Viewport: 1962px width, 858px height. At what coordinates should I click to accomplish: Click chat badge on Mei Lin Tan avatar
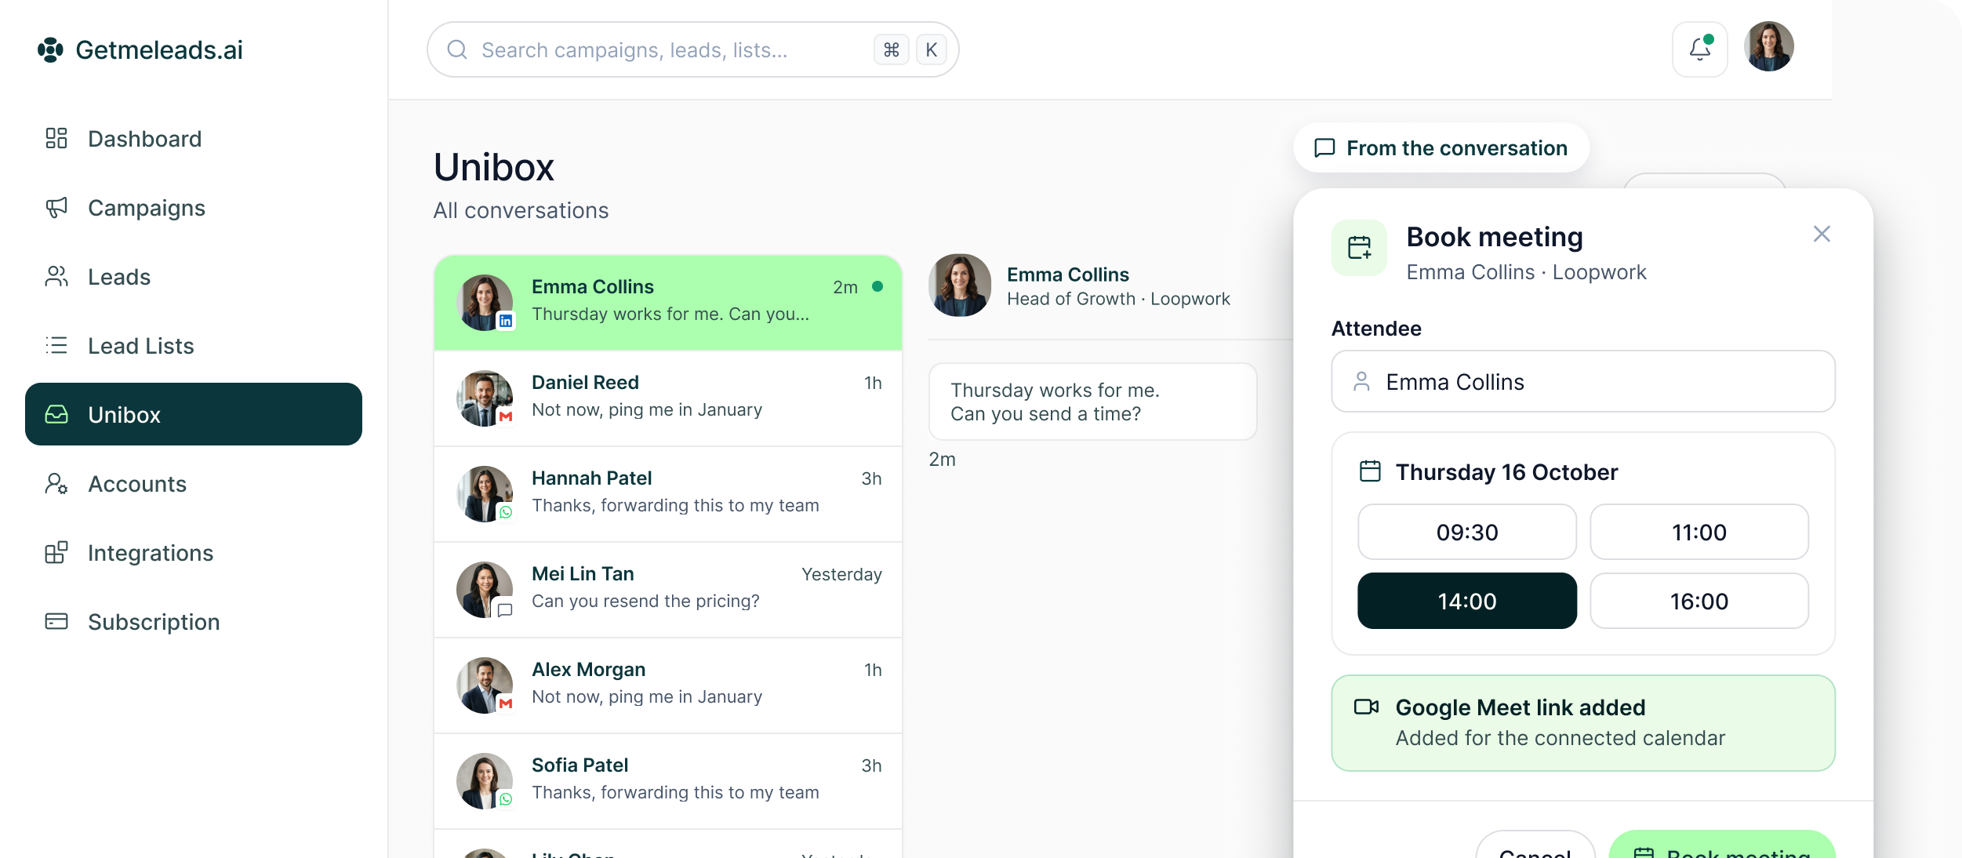506,609
